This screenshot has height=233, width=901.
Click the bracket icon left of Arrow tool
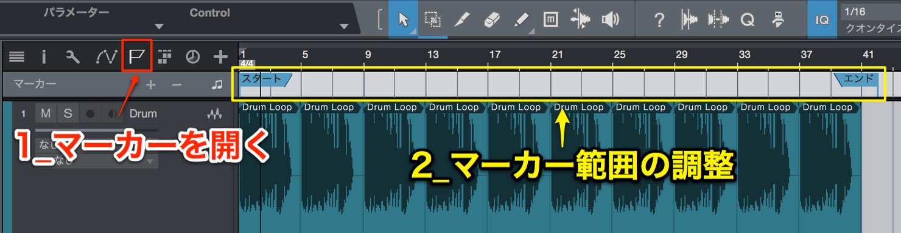(380, 20)
